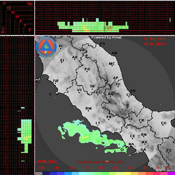The image size is (175, 175).
Task: Click the 10 Sep 2013 date label
Action: 155,39
